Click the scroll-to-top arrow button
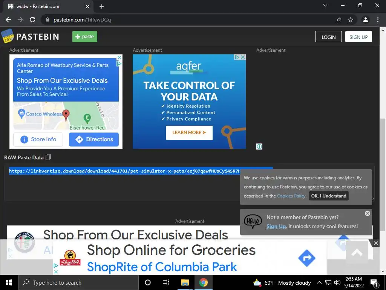The width and height of the screenshot is (386, 290). (357, 252)
